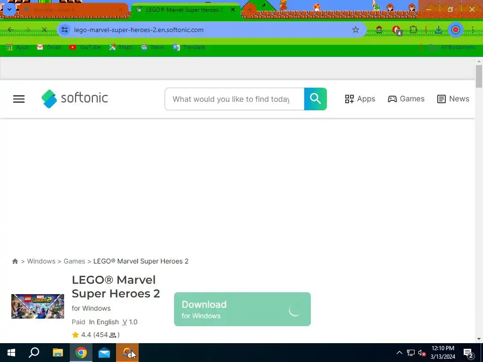
Task: Open Windows taskbar search
Action: tap(34, 353)
